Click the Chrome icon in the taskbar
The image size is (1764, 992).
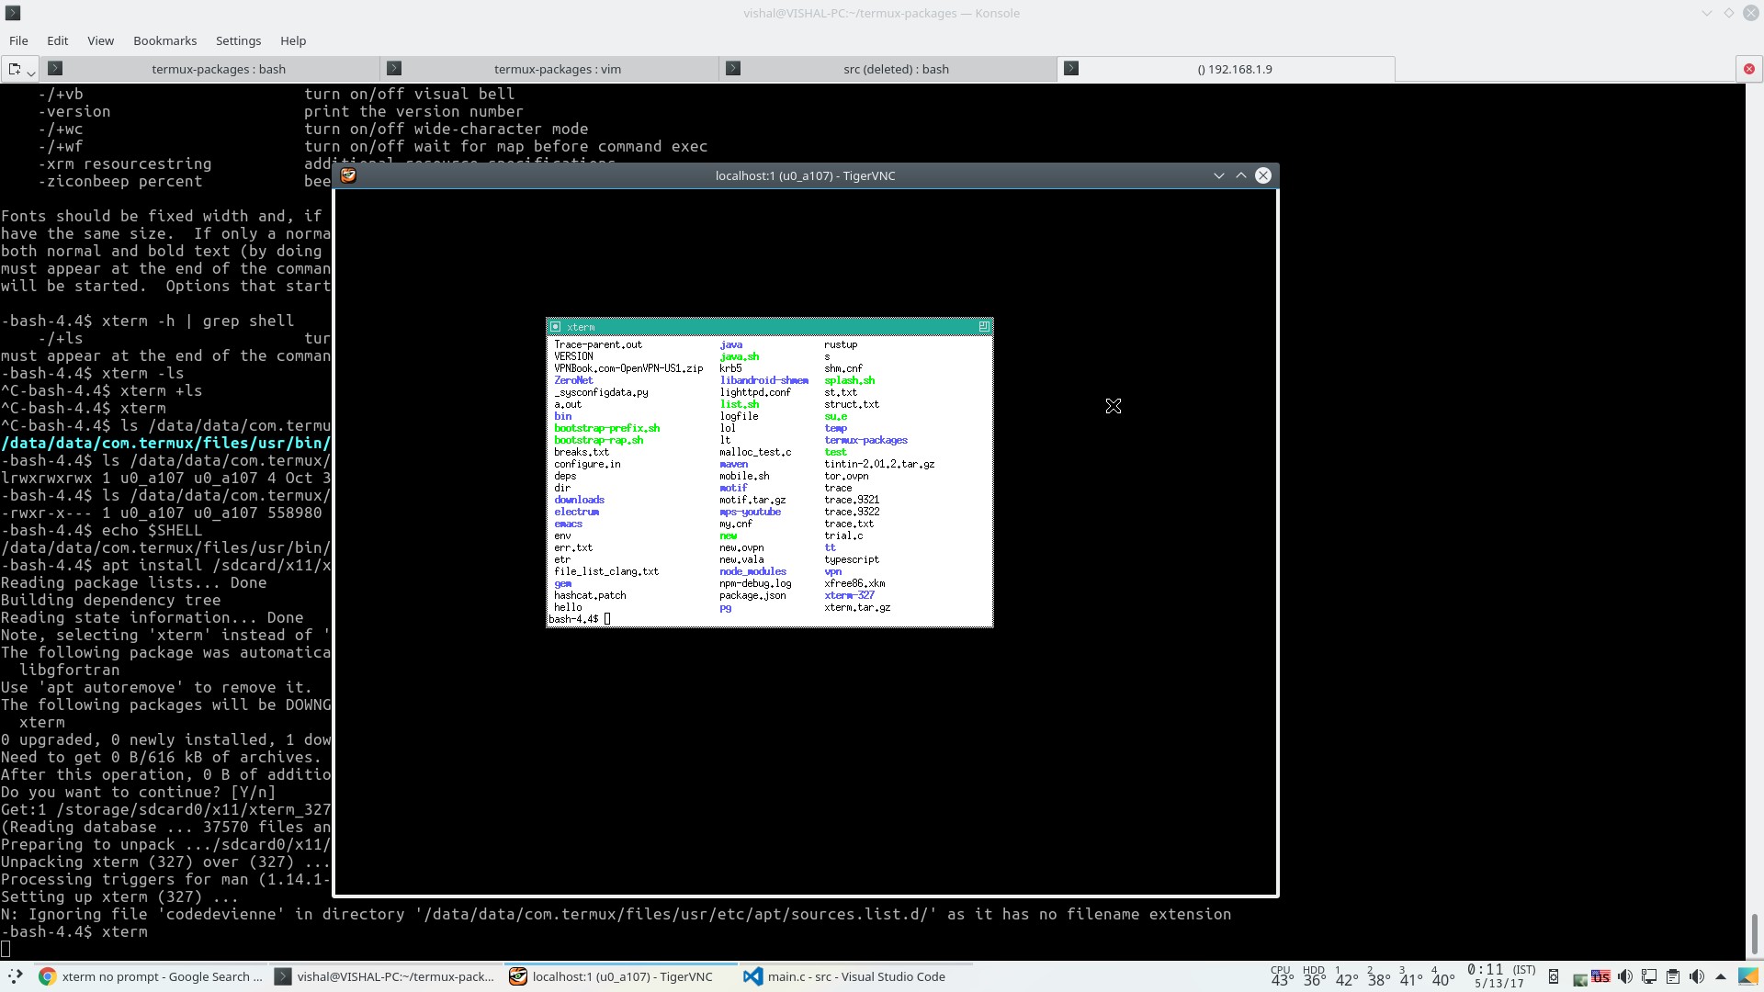click(x=48, y=976)
